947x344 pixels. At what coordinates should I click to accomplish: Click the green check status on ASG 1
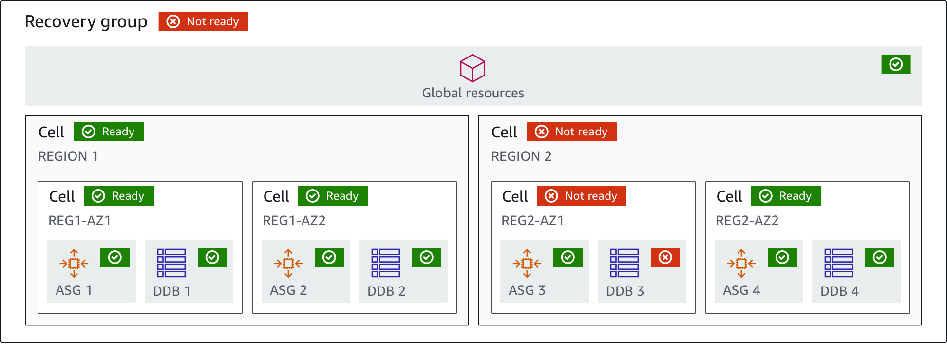tap(115, 257)
